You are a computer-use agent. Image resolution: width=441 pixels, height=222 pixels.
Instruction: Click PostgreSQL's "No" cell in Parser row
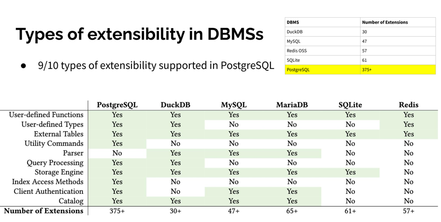coord(117,153)
